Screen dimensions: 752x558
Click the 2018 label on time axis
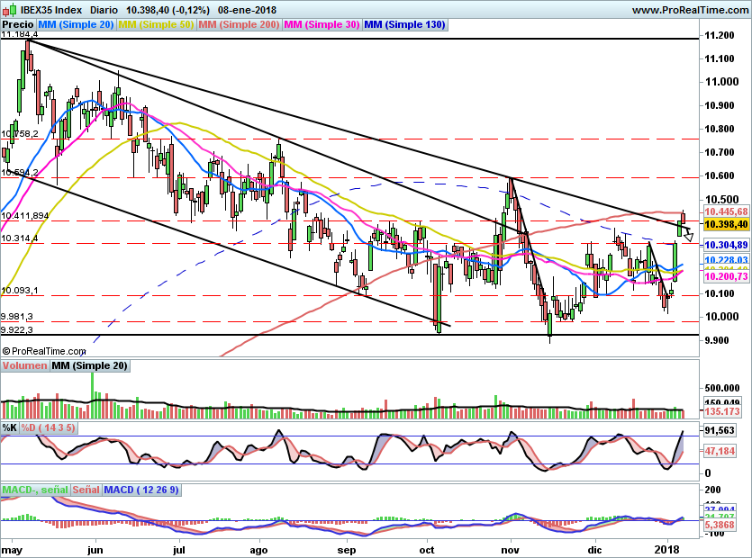coord(667,548)
